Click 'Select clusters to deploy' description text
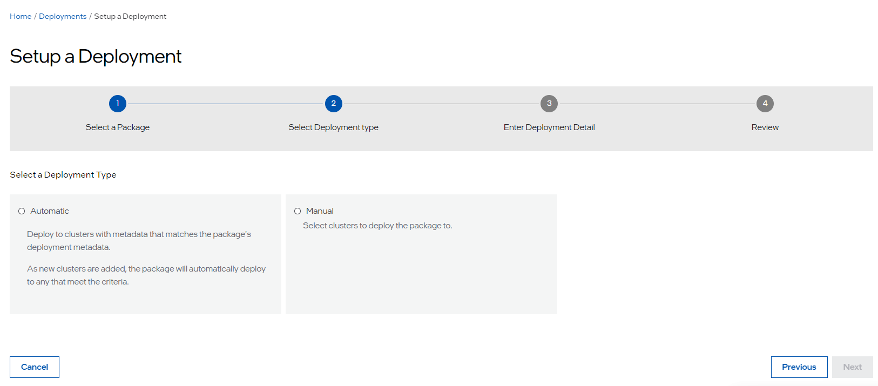 [377, 226]
